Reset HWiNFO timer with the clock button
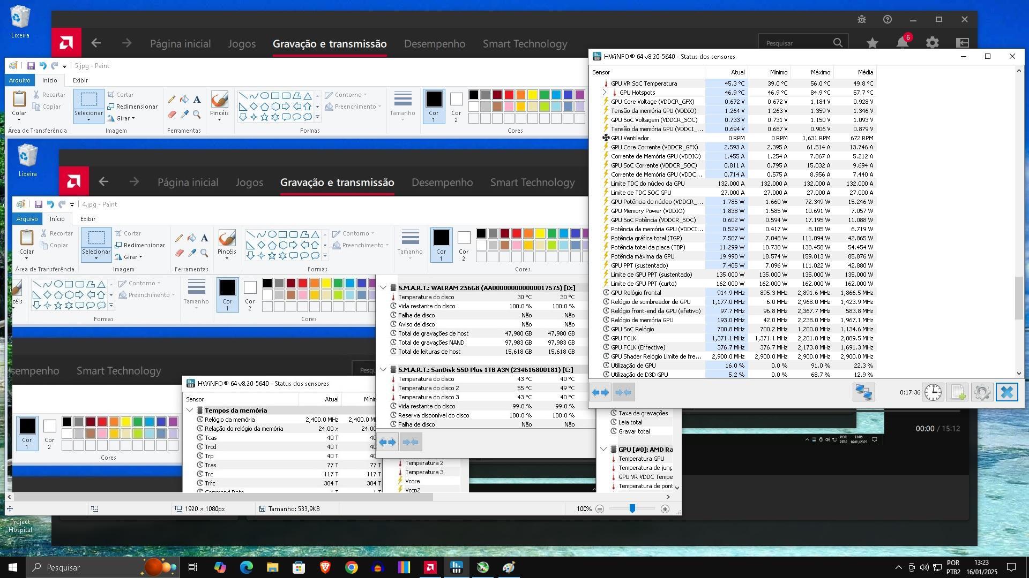Viewport: 1029px width, 578px height. [933, 393]
